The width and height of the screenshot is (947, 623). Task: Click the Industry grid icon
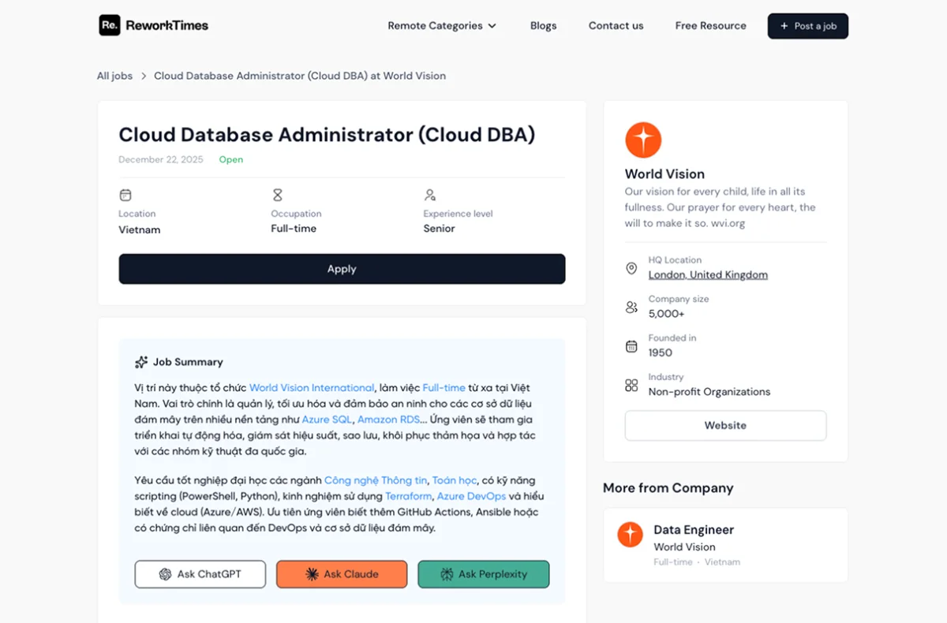coord(631,385)
